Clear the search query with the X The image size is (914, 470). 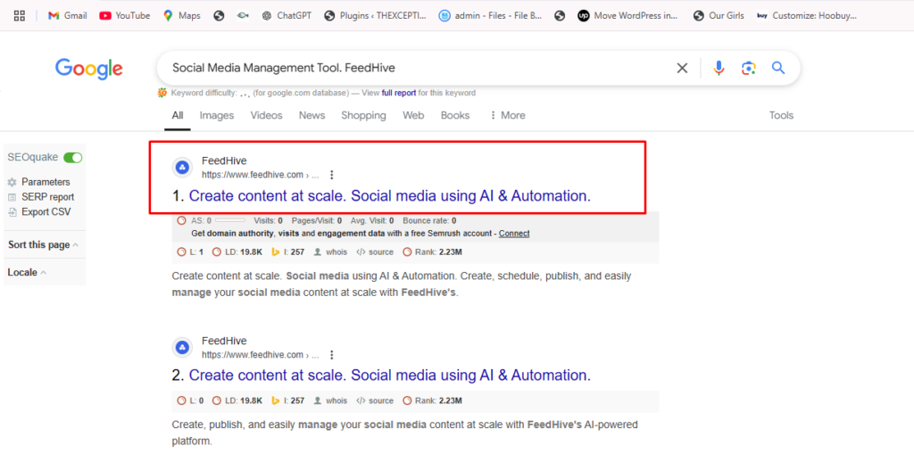(x=682, y=68)
